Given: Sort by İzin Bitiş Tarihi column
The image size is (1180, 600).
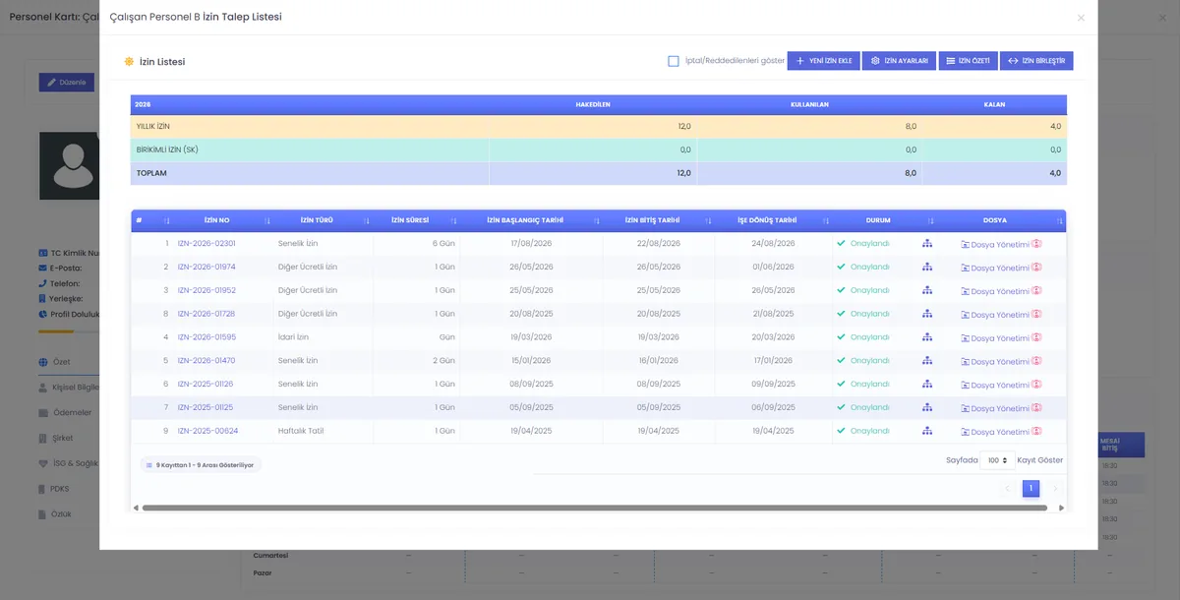Looking at the screenshot, I should click(658, 220).
